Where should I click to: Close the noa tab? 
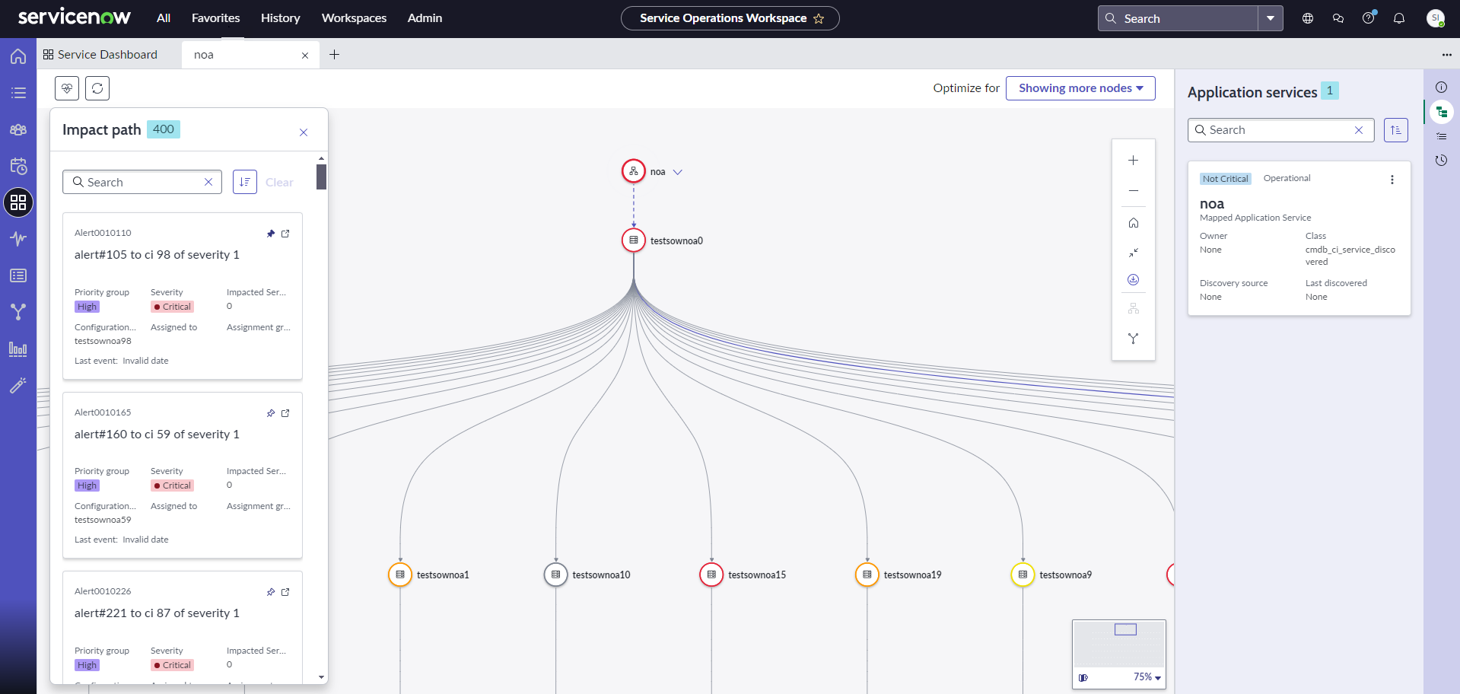(x=305, y=56)
